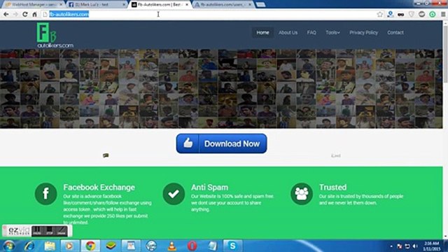Open the blue pin extension icon
This screenshot has width=448, height=252.
(x=391, y=14)
